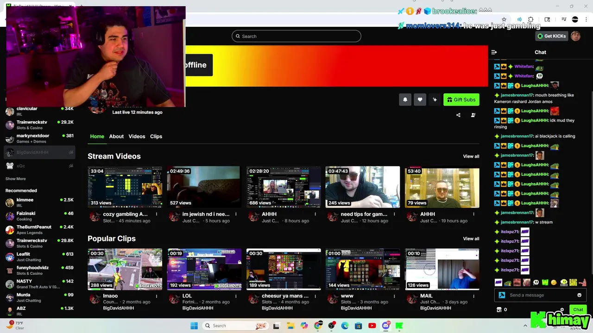
Task: Click the Get KICKs button
Action: (x=551, y=36)
